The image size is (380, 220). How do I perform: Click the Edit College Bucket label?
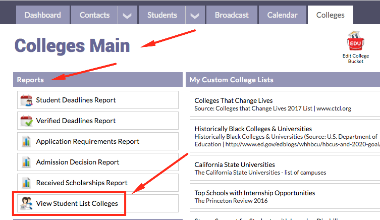point(355,59)
